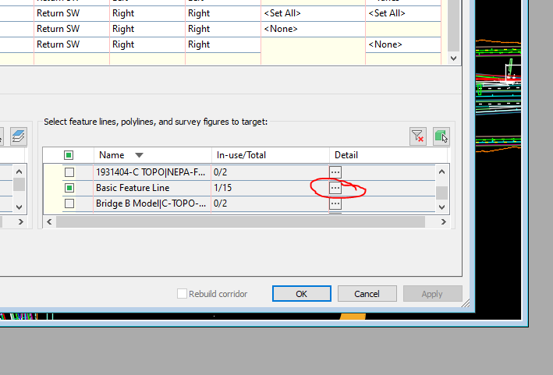The image size is (553, 375).
Task: Click the dialog resize grip corner
Action: click(466, 303)
